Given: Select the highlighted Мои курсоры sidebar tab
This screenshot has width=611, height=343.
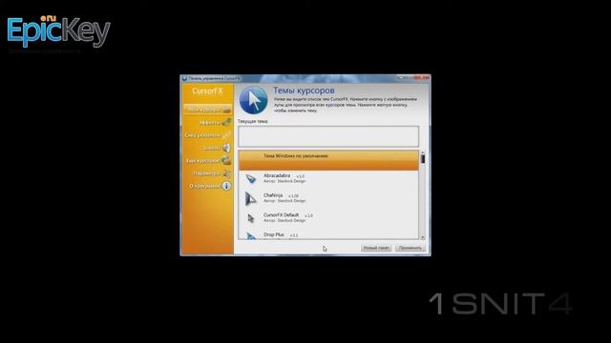Looking at the screenshot, I should pos(208,110).
